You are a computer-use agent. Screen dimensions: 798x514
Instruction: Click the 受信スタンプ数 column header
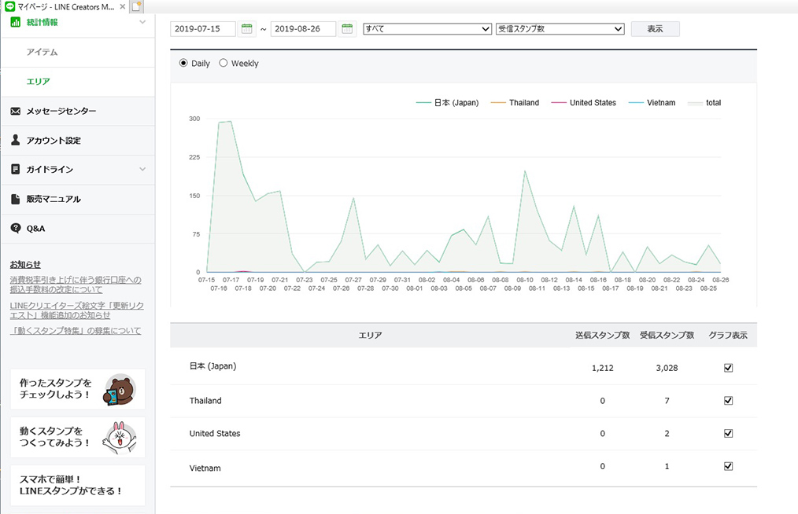click(667, 335)
